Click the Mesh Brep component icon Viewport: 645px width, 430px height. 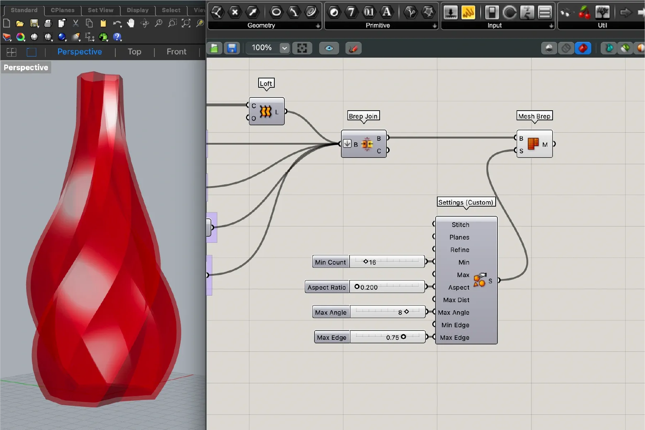pyautogui.click(x=533, y=144)
